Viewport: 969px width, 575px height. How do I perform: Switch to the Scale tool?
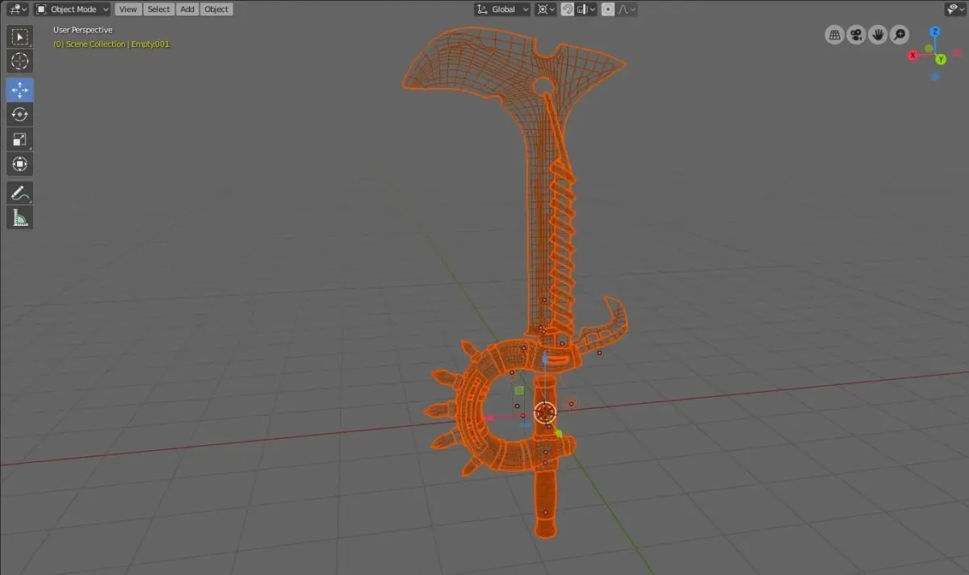pyautogui.click(x=19, y=140)
